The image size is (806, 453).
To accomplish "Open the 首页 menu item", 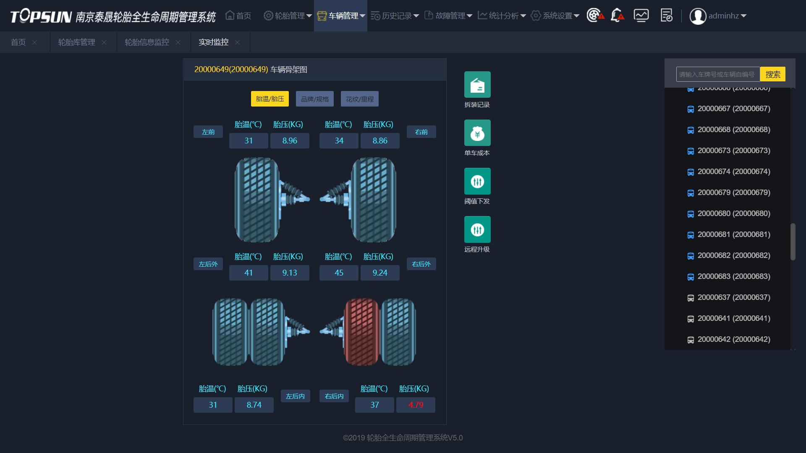I will point(238,16).
